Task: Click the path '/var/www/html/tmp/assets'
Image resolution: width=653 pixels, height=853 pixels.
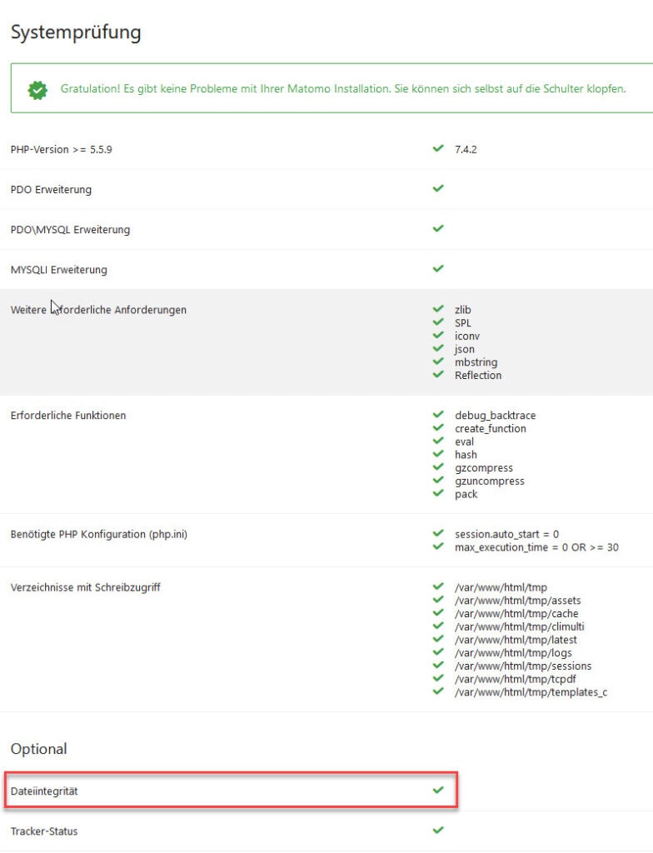Action: tap(518, 601)
